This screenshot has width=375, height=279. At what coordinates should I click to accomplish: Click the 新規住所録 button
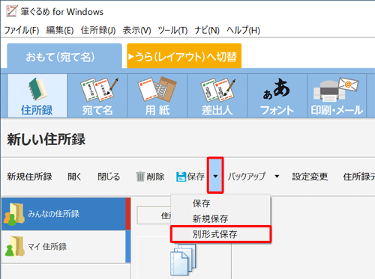tap(29, 177)
